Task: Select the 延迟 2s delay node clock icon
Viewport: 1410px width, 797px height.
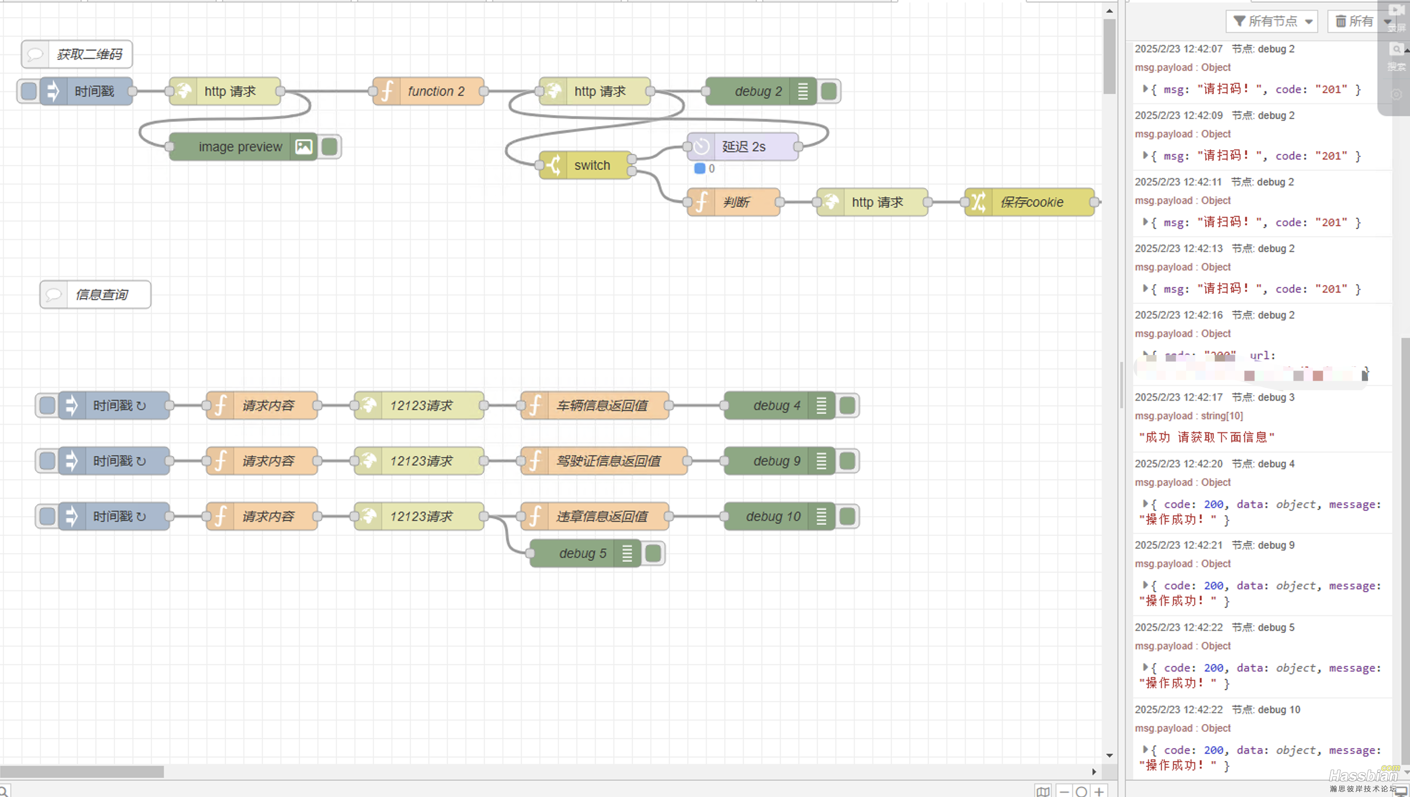Action: pos(701,147)
